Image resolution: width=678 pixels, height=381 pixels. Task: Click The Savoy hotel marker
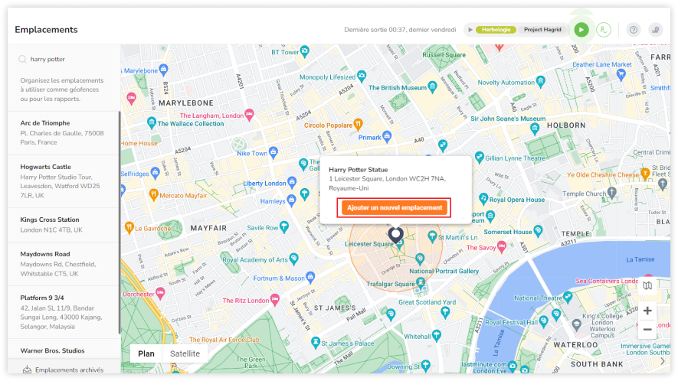point(502,246)
